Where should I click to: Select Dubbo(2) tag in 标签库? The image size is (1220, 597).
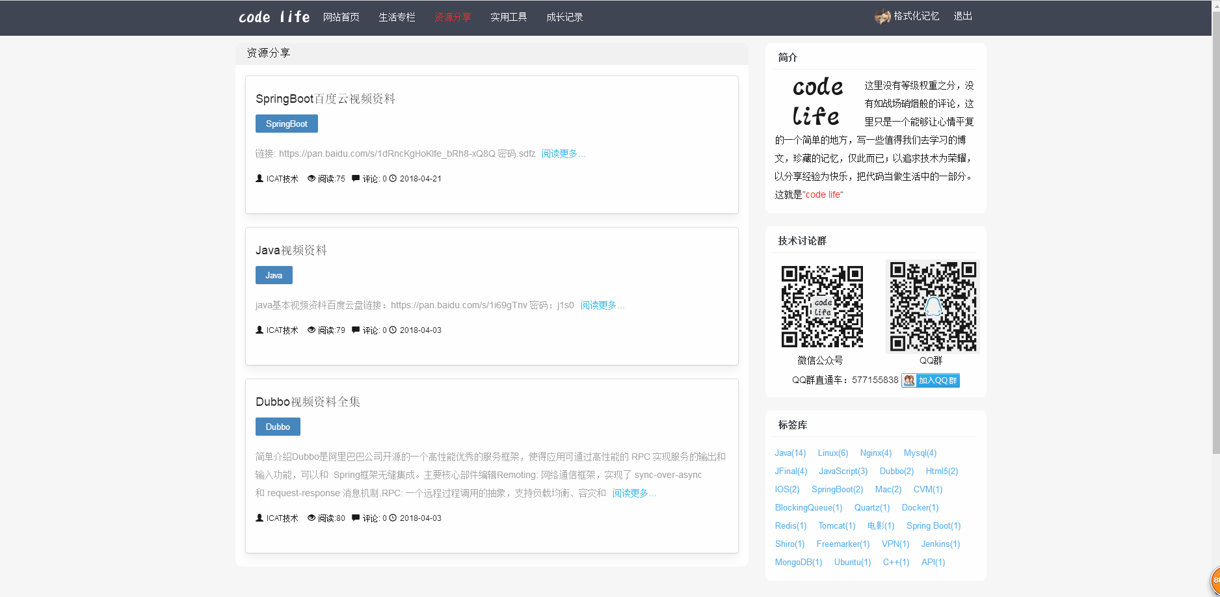(x=897, y=471)
